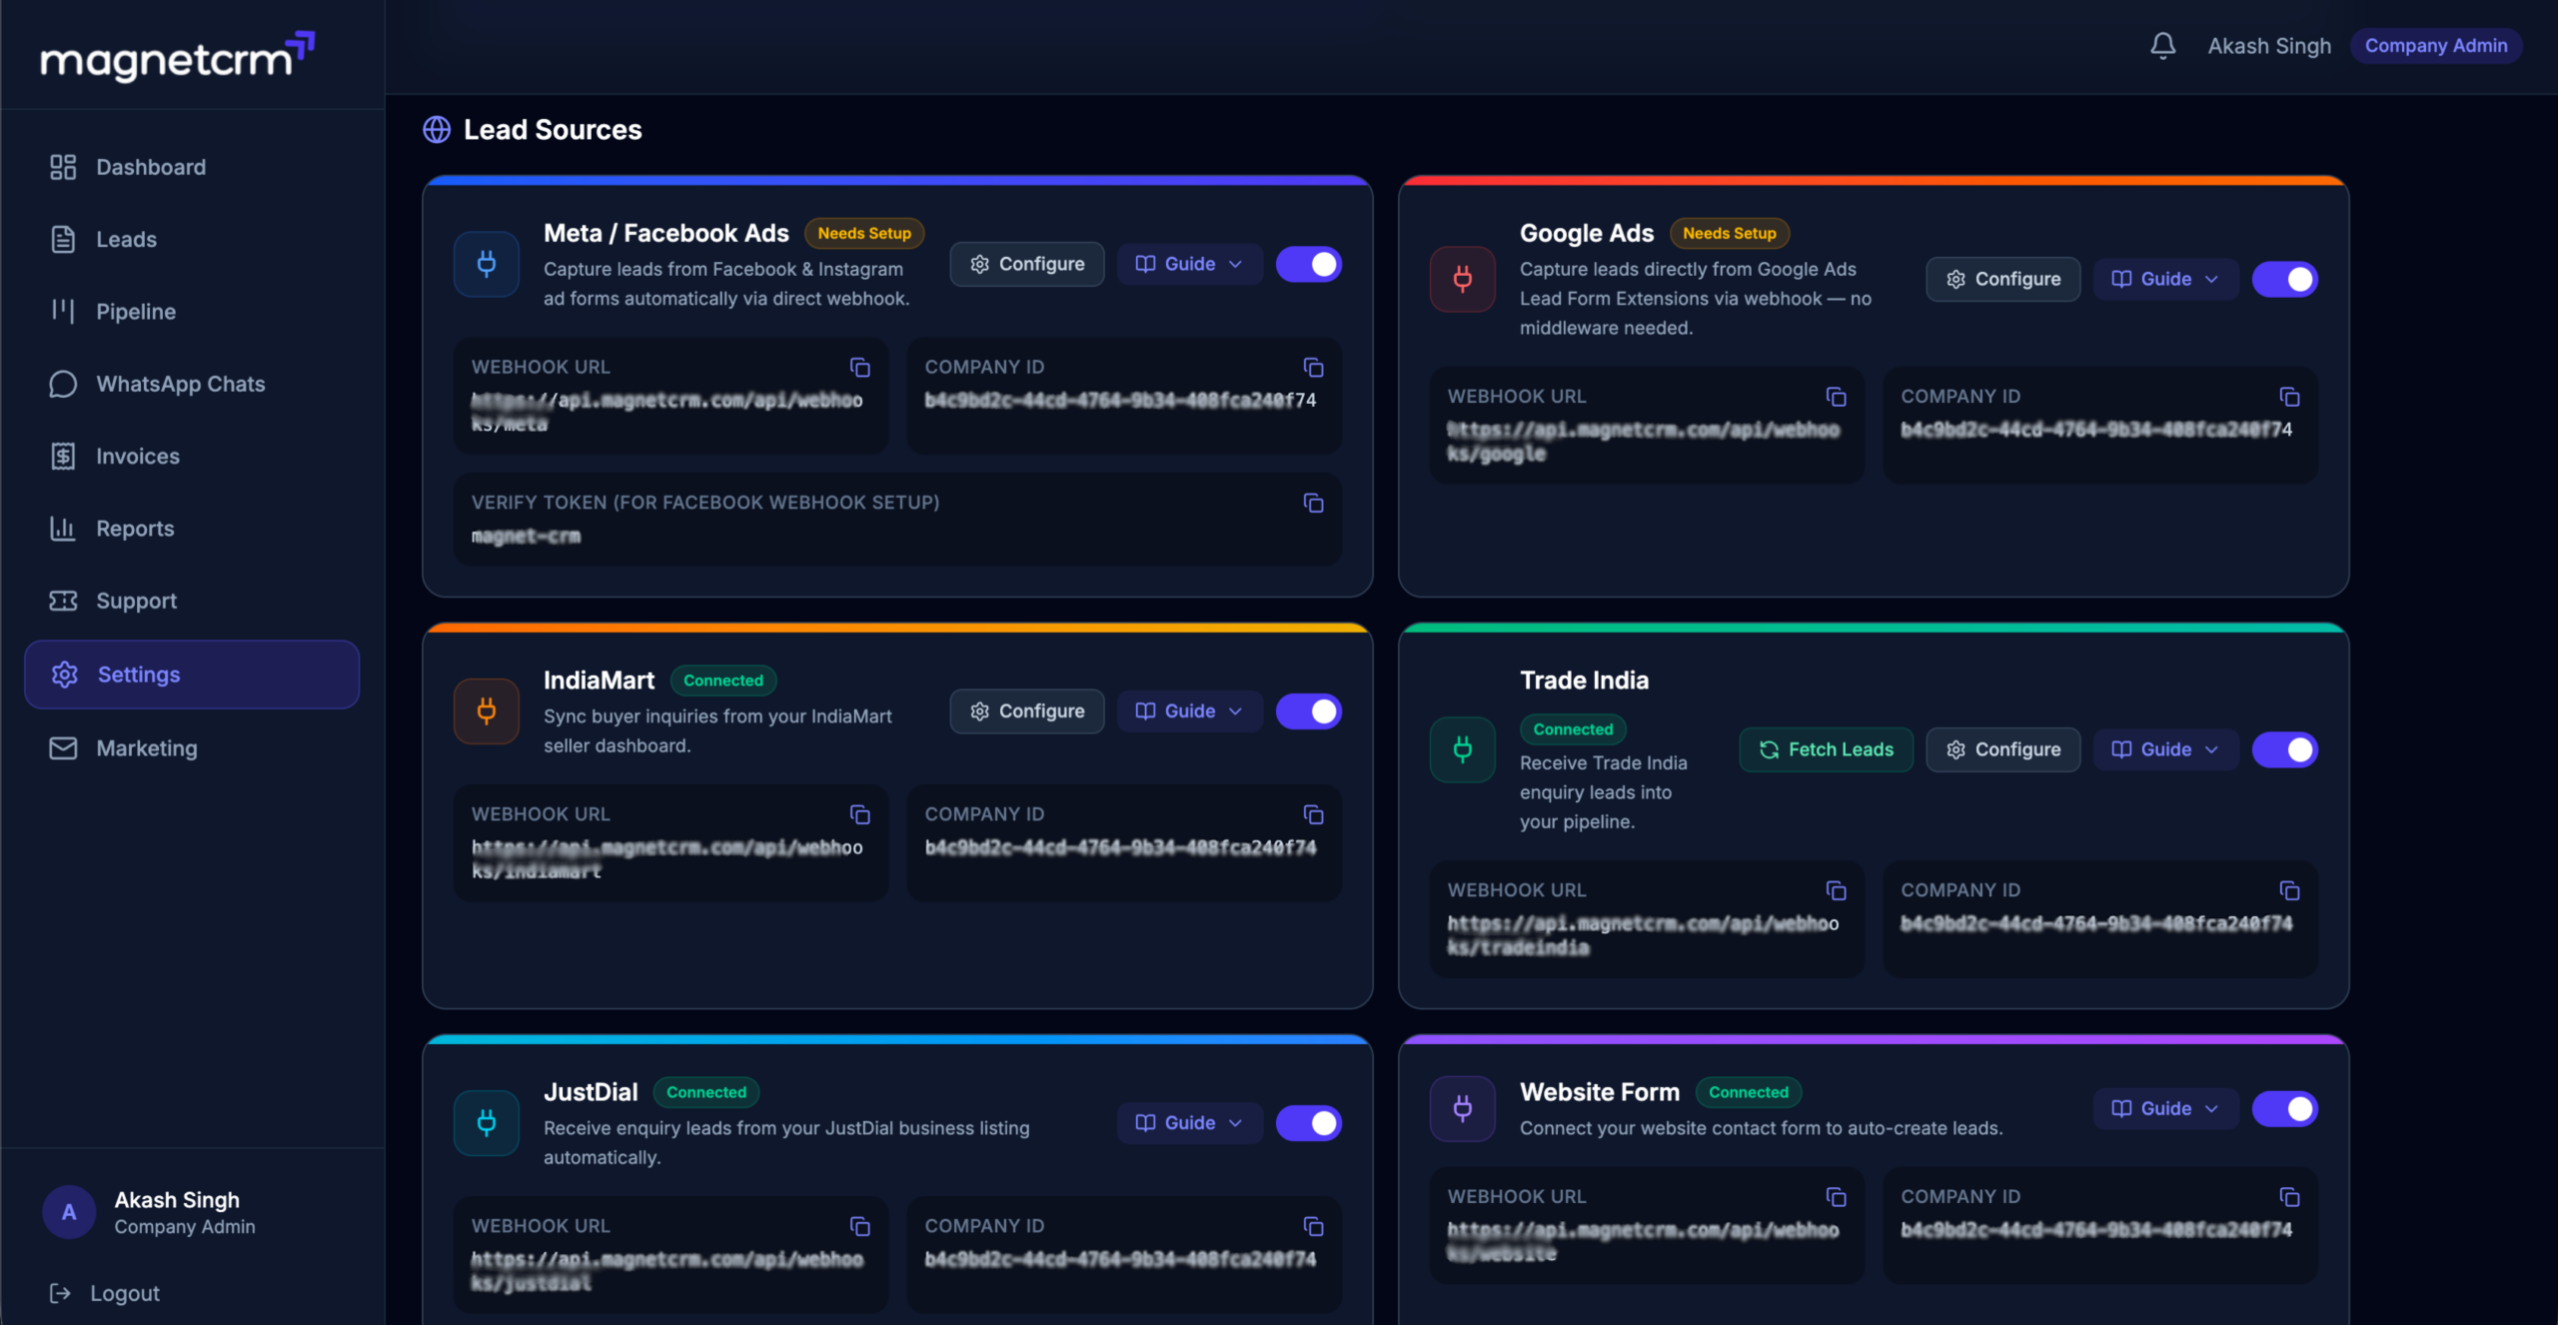Image resolution: width=2558 pixels, height=1325 pixels.
Task: Copy Meta company ID
Action: tap(1314, 368)
